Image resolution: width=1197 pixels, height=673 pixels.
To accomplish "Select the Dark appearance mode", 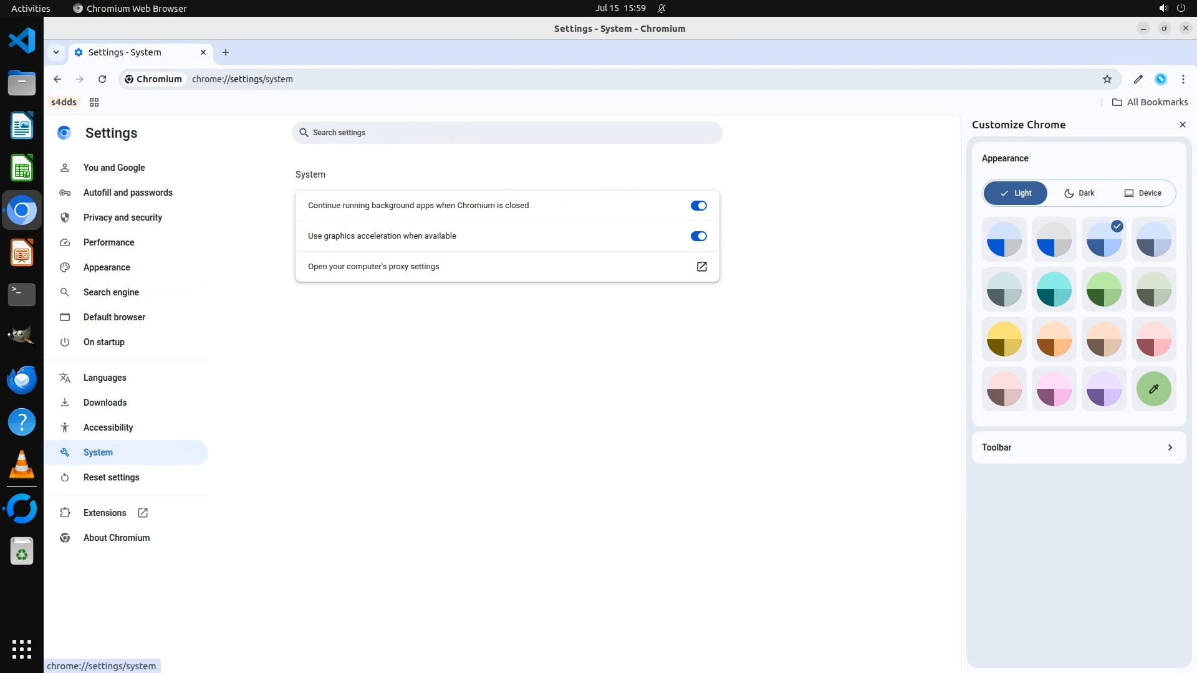I will click(x=1079, y=193).
